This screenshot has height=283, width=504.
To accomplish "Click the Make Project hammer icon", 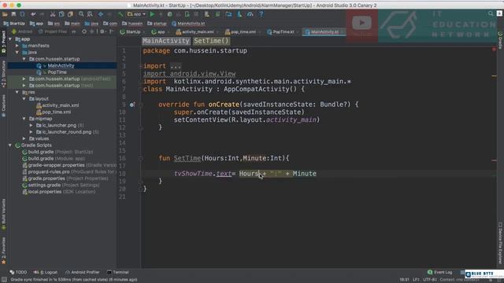I will [x=120, y=14].
